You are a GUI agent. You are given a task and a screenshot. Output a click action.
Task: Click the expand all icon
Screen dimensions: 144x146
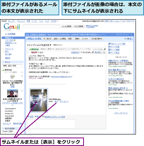(x=109, y=50)
